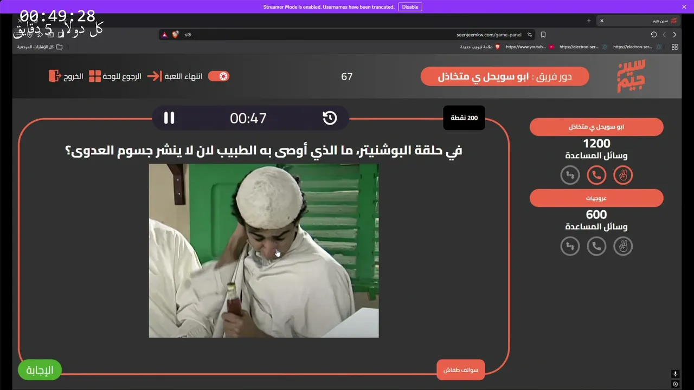This screenshot has height=390, width=694.
Task: Use the two-fingers lifeline for ابو سويحل ي متخاذل
Action: coord(623,175)
